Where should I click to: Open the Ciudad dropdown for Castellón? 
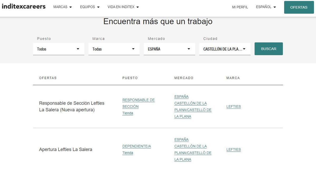225,49
